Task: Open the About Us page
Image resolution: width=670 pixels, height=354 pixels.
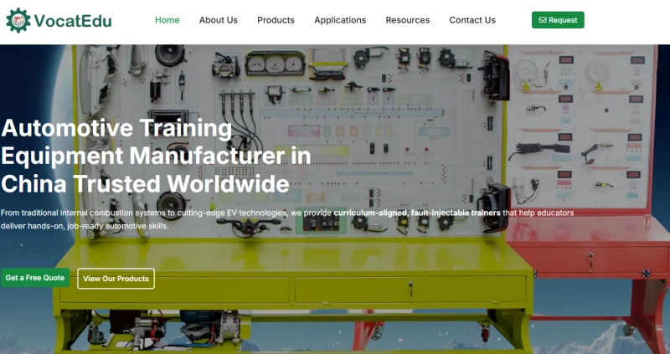Action: point(218,20)
